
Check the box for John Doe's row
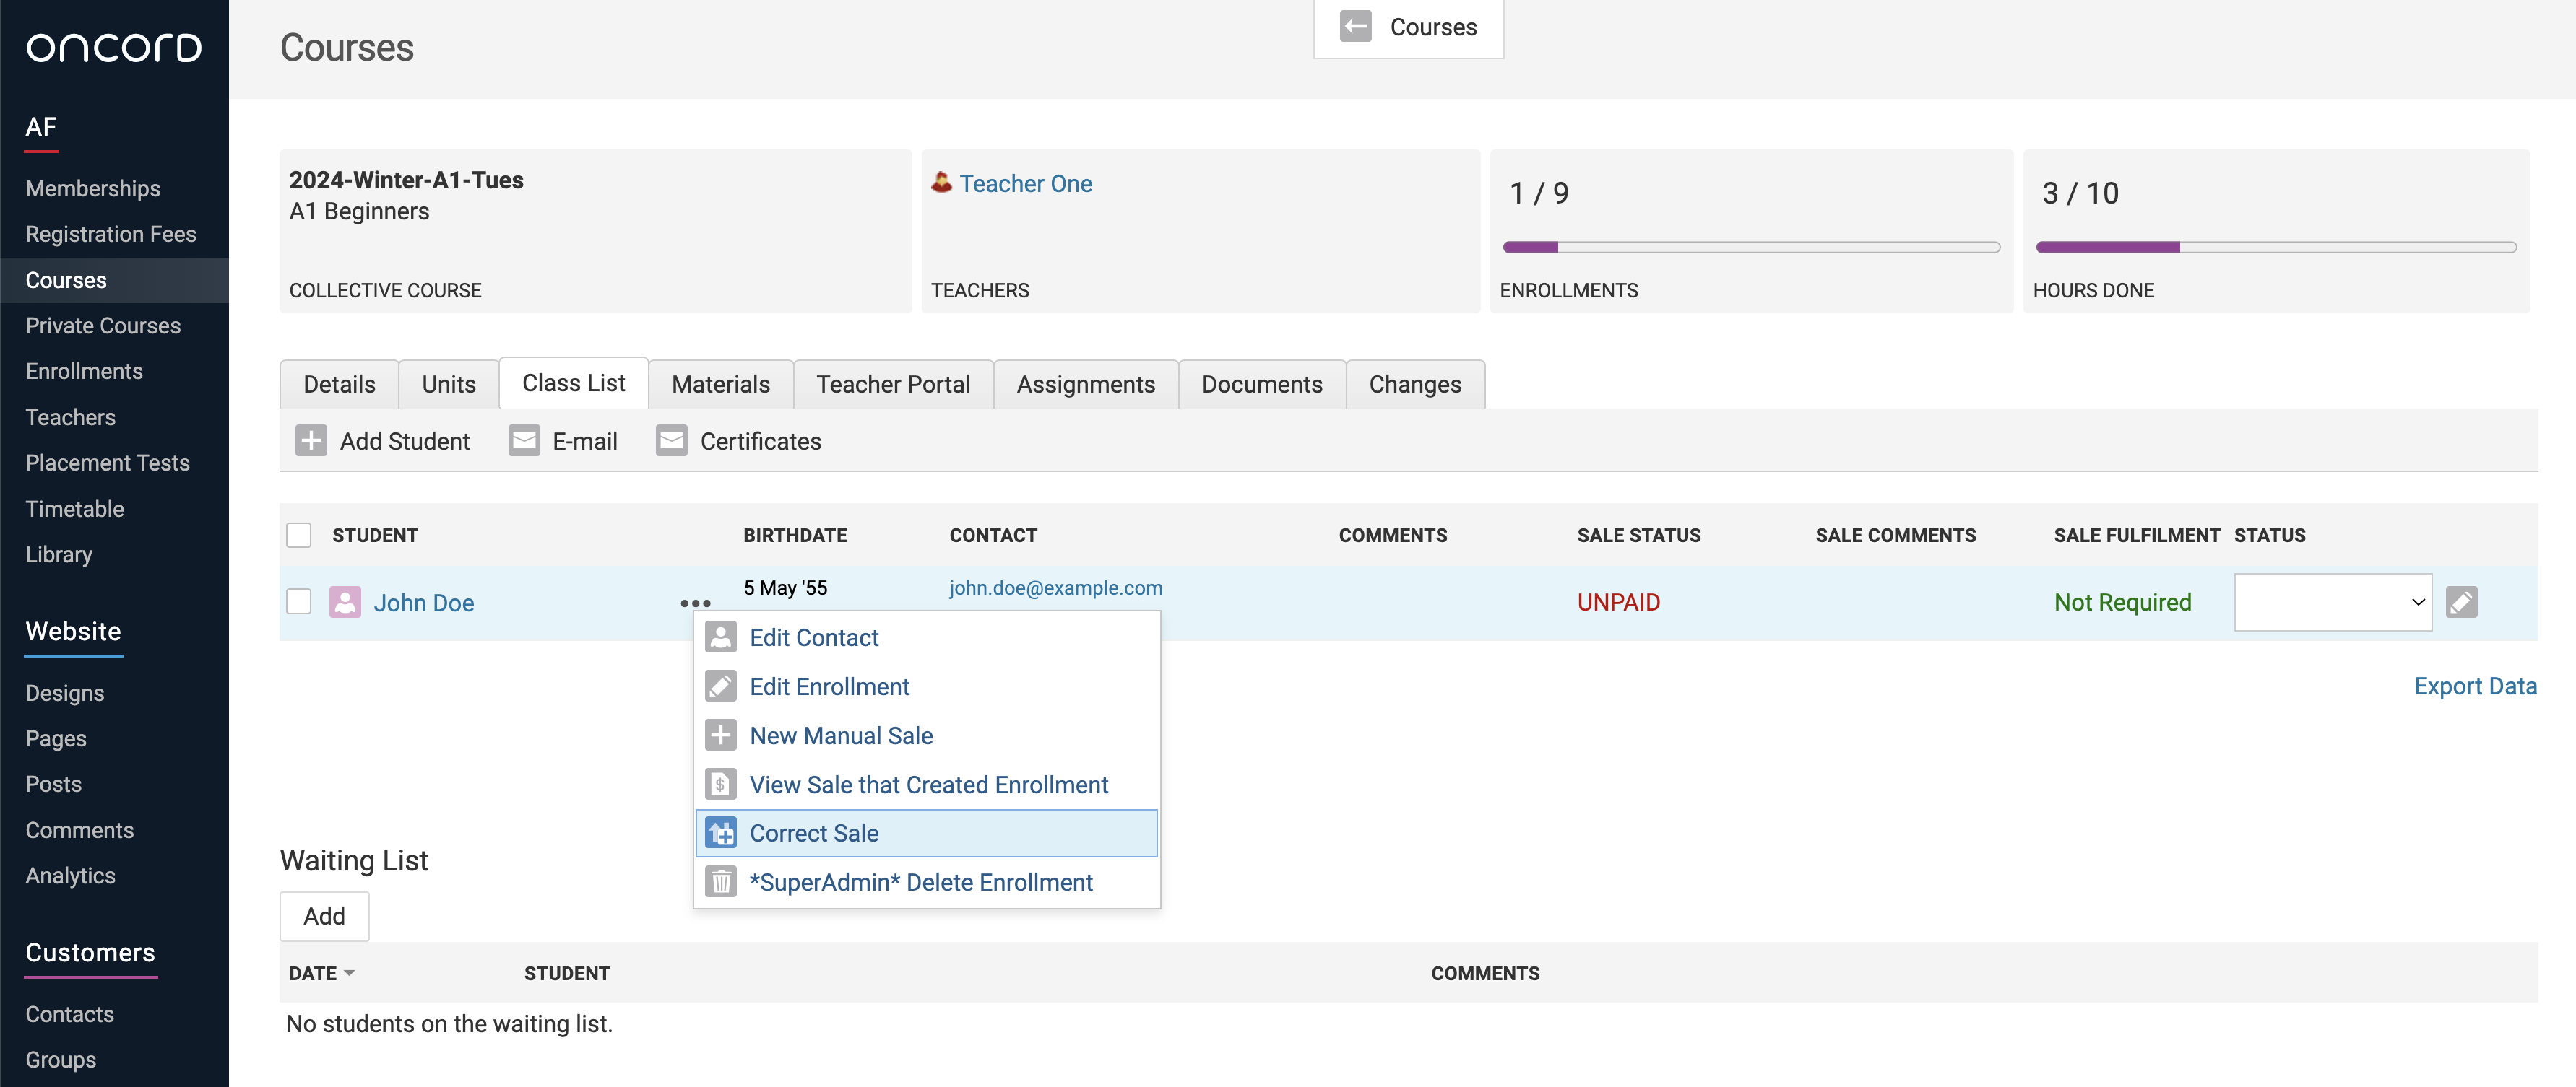(x=299, y=601)
